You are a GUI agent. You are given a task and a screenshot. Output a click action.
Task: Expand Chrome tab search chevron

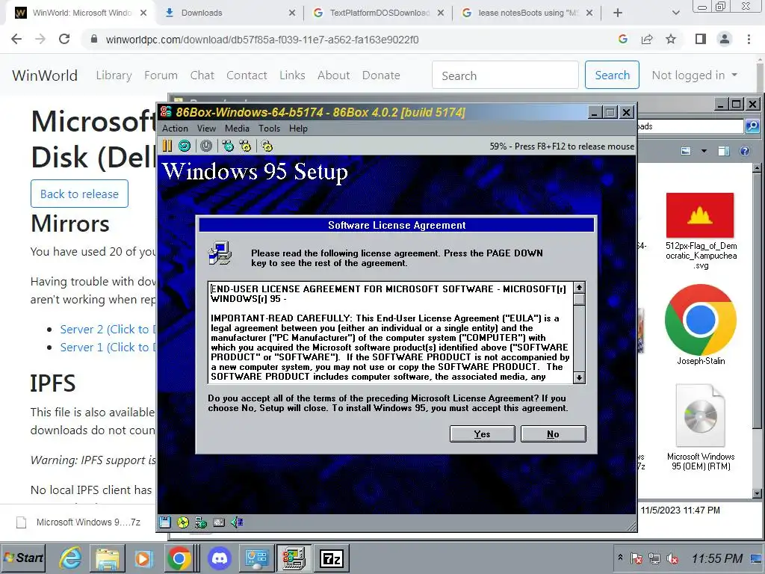pos(675,13)
